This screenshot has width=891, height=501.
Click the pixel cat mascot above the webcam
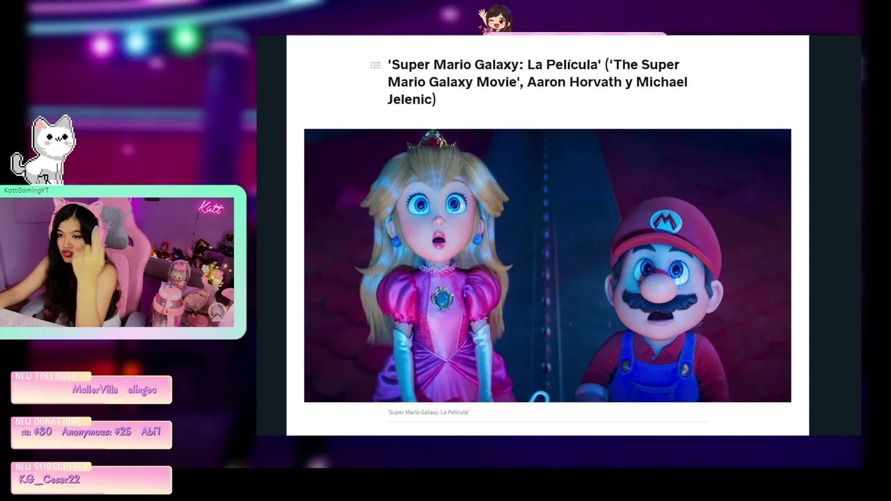click(x=42, y=150)
